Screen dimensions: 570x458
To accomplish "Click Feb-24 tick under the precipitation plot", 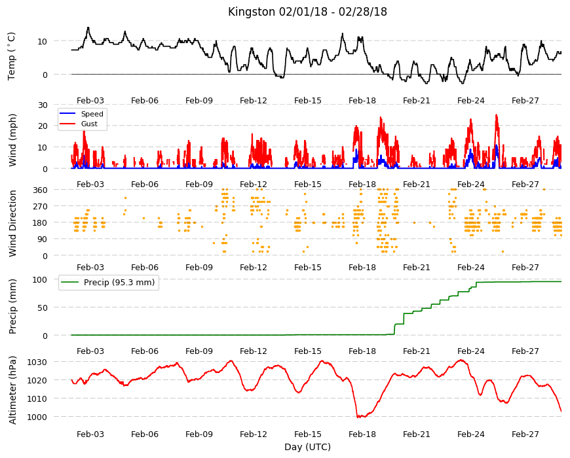I will coord(471,351).
